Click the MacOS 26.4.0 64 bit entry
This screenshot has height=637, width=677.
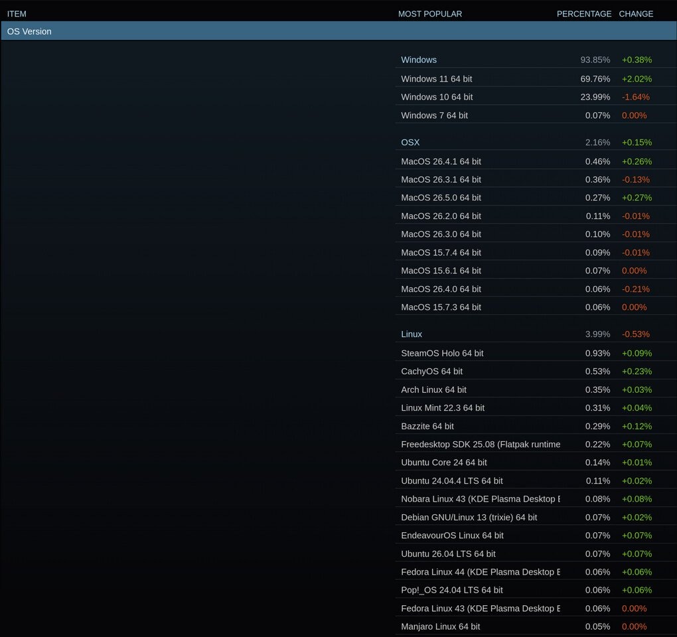coord(441,289)
